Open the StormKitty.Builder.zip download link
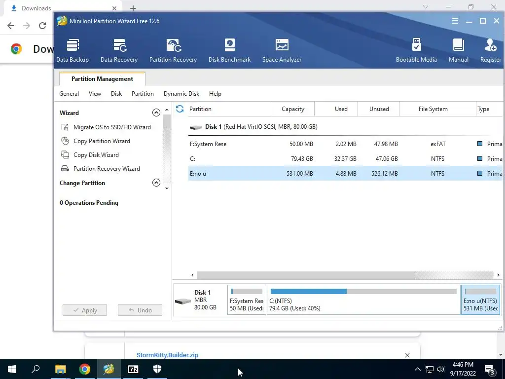Screen dimensions: 505x379 168,355
